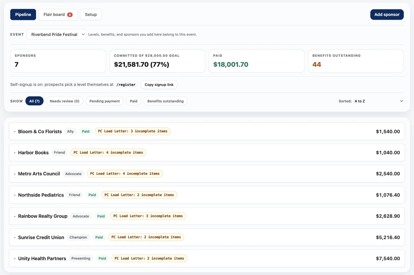Click the /register signup path

click(126, 85)
